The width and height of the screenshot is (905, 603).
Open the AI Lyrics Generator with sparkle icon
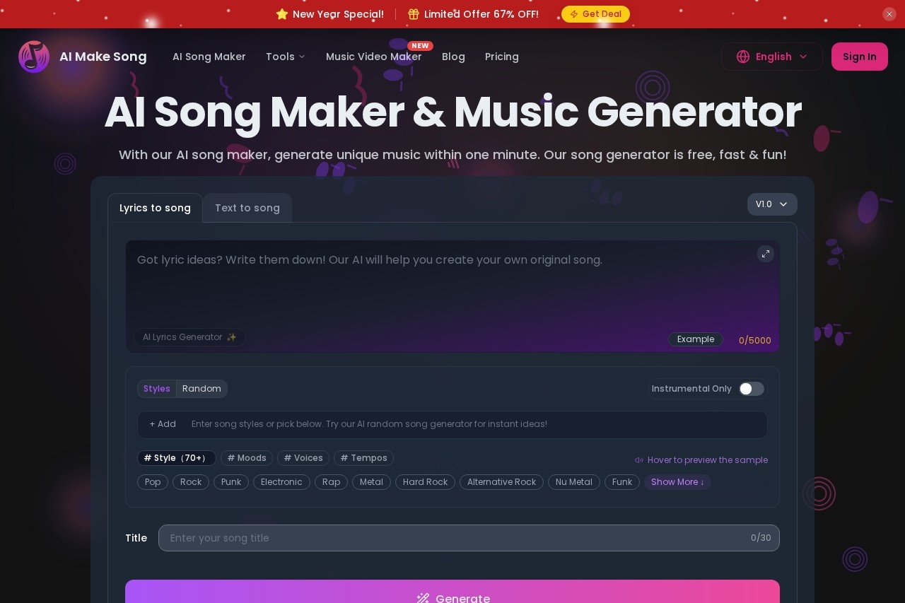[189, 337]
